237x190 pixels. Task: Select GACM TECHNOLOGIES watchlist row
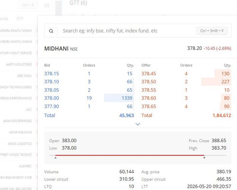point(16,87)
